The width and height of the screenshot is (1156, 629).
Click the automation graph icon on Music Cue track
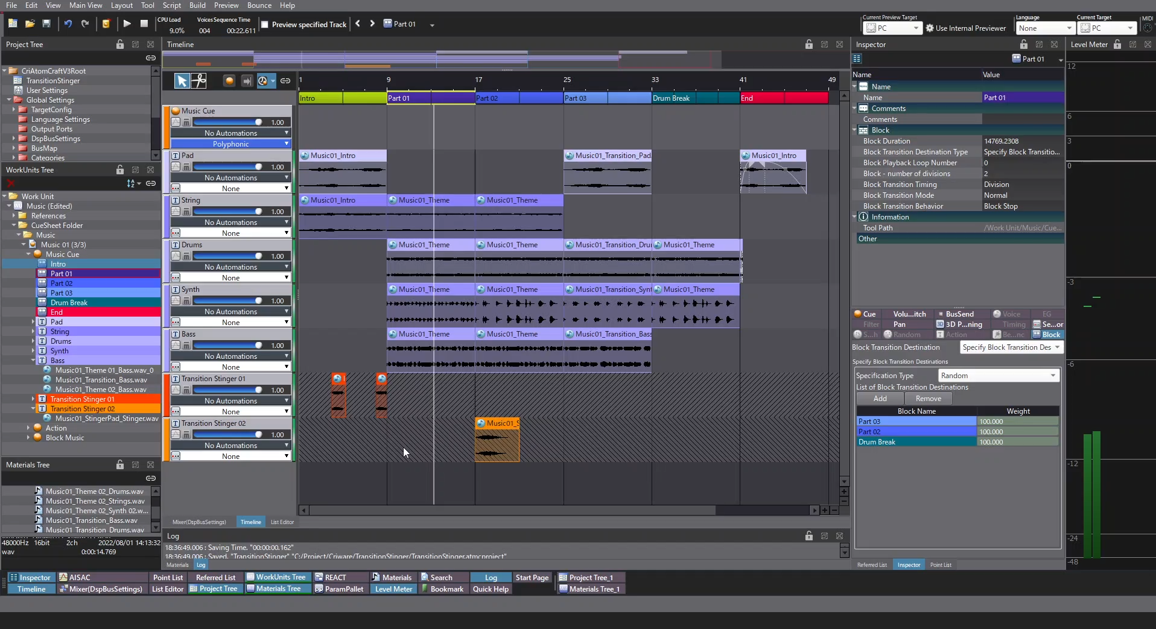pyautogui.click(x=176, y=122)
